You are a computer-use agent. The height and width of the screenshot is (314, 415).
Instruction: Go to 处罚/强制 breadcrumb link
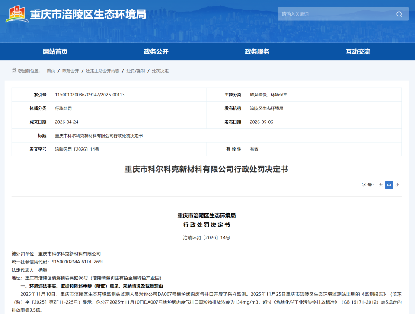[135, 70]
